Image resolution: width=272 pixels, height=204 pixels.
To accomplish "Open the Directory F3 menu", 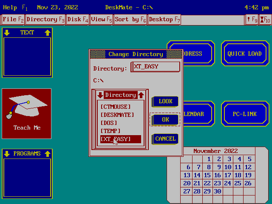I will 45,20.
